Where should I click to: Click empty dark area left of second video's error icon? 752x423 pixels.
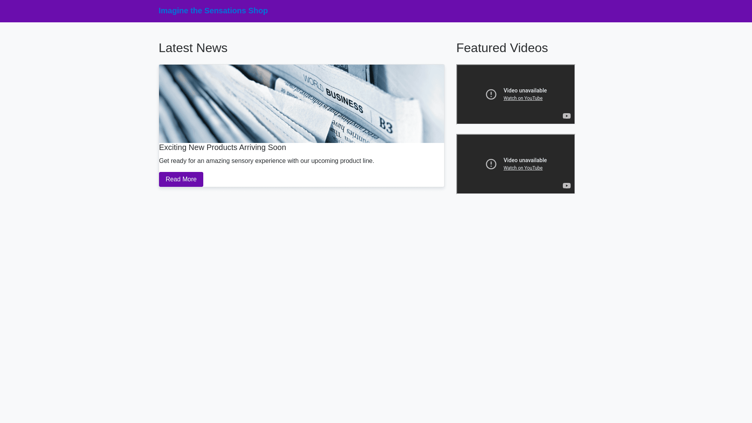click(x=470, y=164)
